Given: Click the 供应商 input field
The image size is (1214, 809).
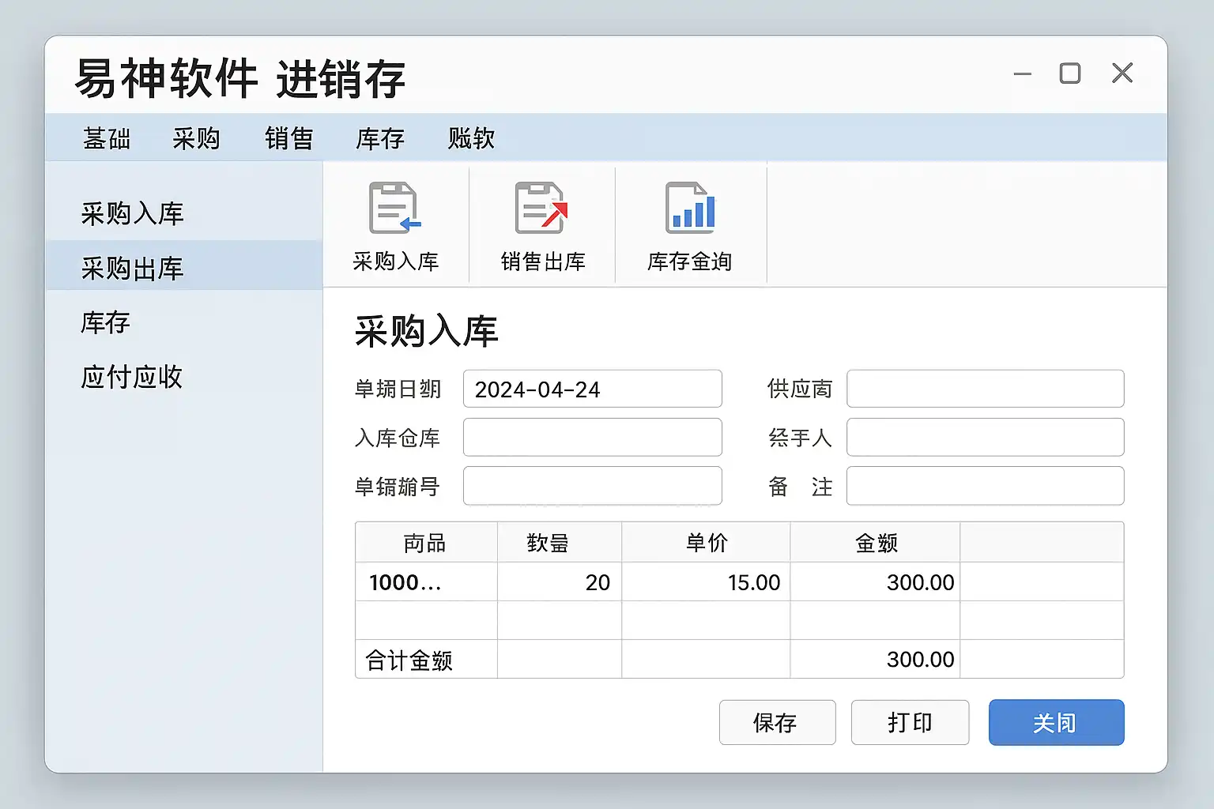Looking at the screenshot, I should [985, 389].
